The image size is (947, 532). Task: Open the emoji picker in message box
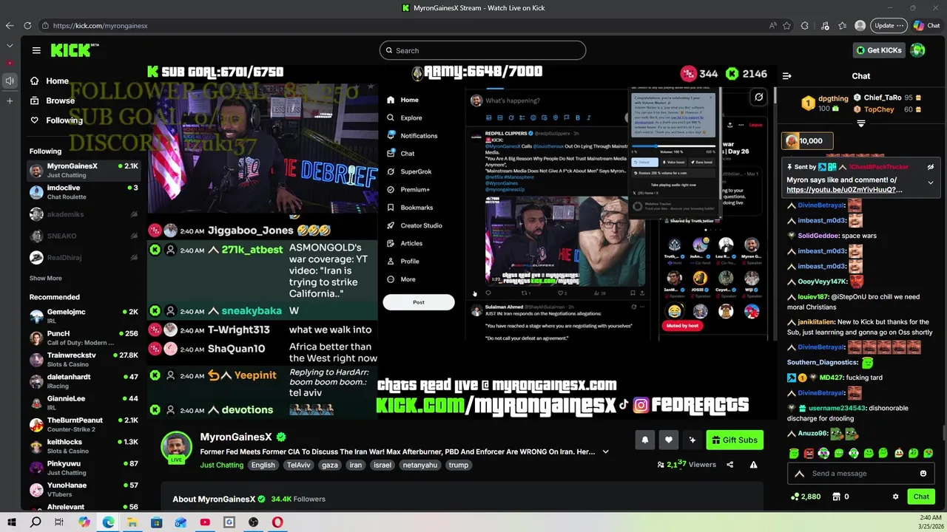pyautogui.click(x=923, y=474)
